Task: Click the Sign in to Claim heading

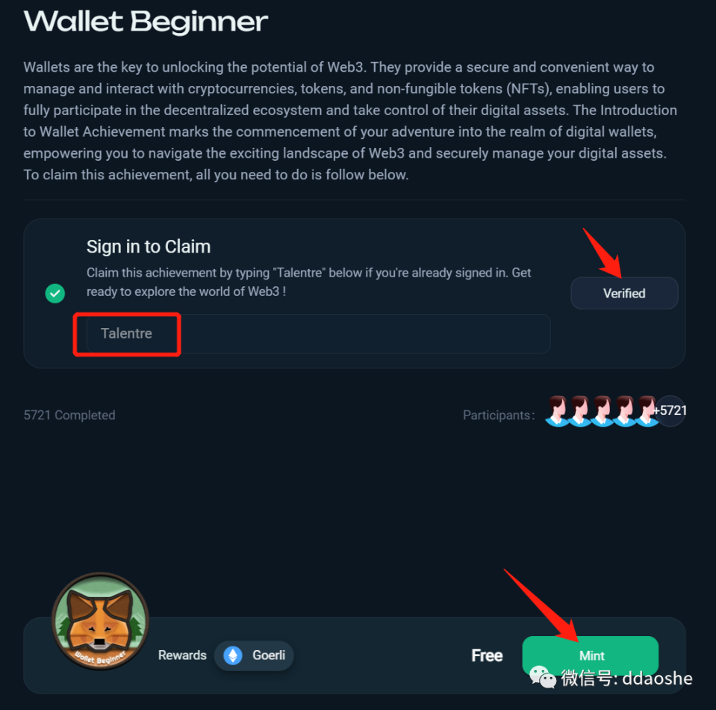Action: [149, 247]
